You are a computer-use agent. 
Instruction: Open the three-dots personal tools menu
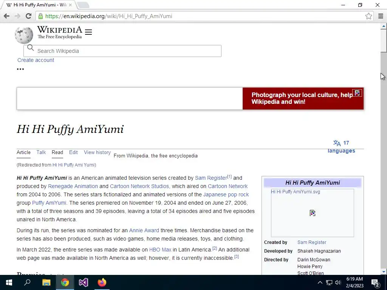(20, 69)
